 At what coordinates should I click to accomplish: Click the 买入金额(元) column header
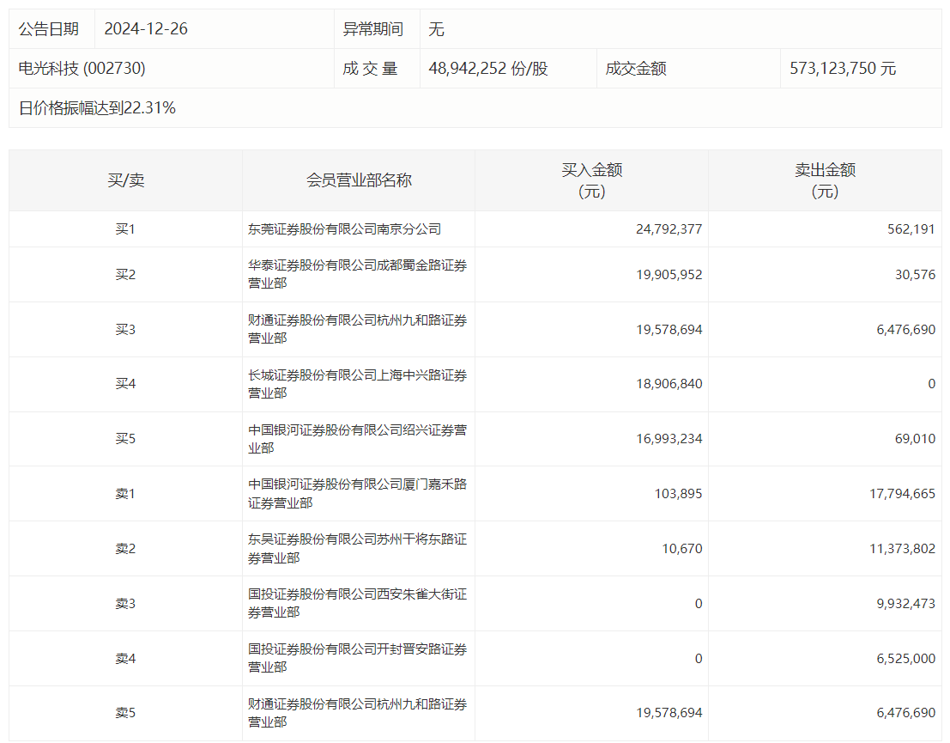click(592, 180)
